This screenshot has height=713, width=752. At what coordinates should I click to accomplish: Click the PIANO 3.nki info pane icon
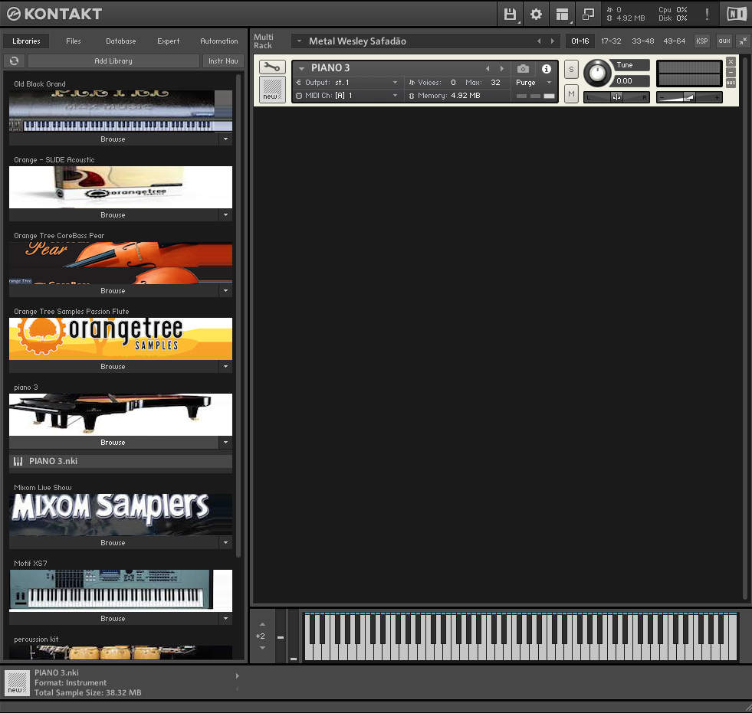point(17,682)
